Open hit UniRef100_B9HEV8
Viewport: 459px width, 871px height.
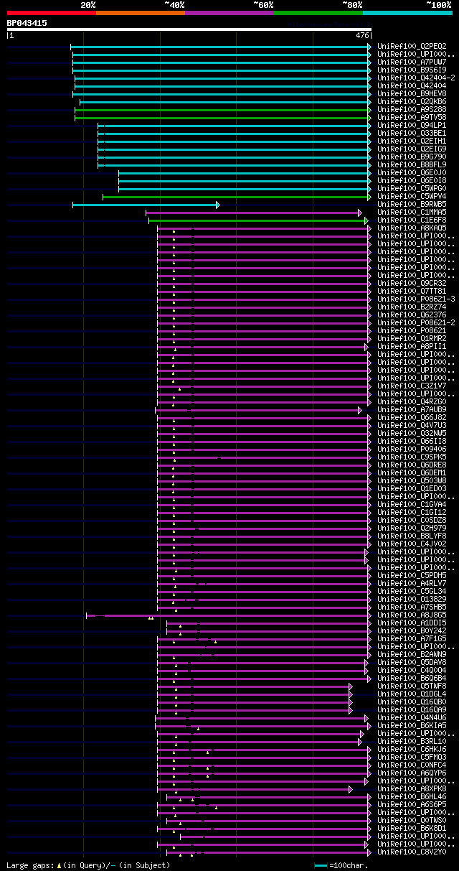tap(412, 93)
